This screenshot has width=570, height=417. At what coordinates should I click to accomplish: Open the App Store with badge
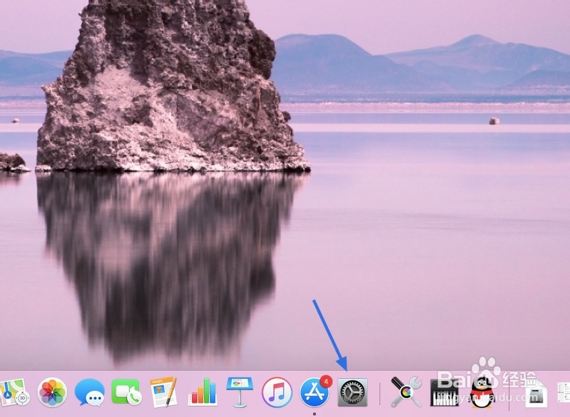click(315, 392)
